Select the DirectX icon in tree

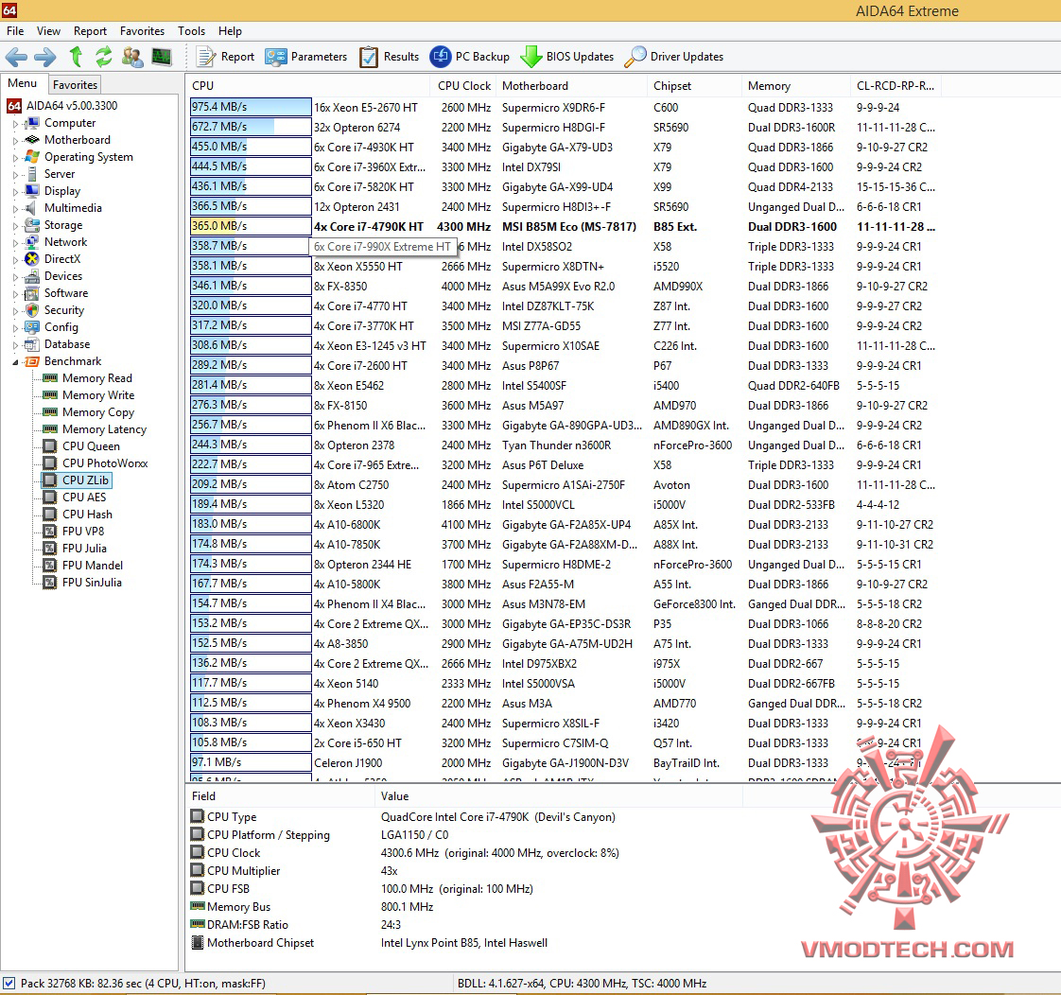(x=32, y=259)
